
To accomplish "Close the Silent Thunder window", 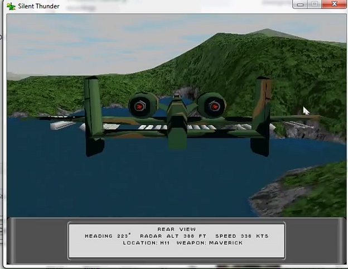I will (x=334, y=4).
